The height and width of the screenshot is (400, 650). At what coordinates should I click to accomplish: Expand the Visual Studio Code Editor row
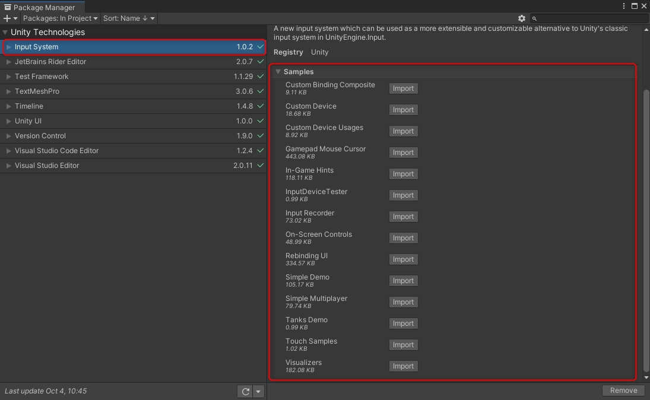point(8,151)
